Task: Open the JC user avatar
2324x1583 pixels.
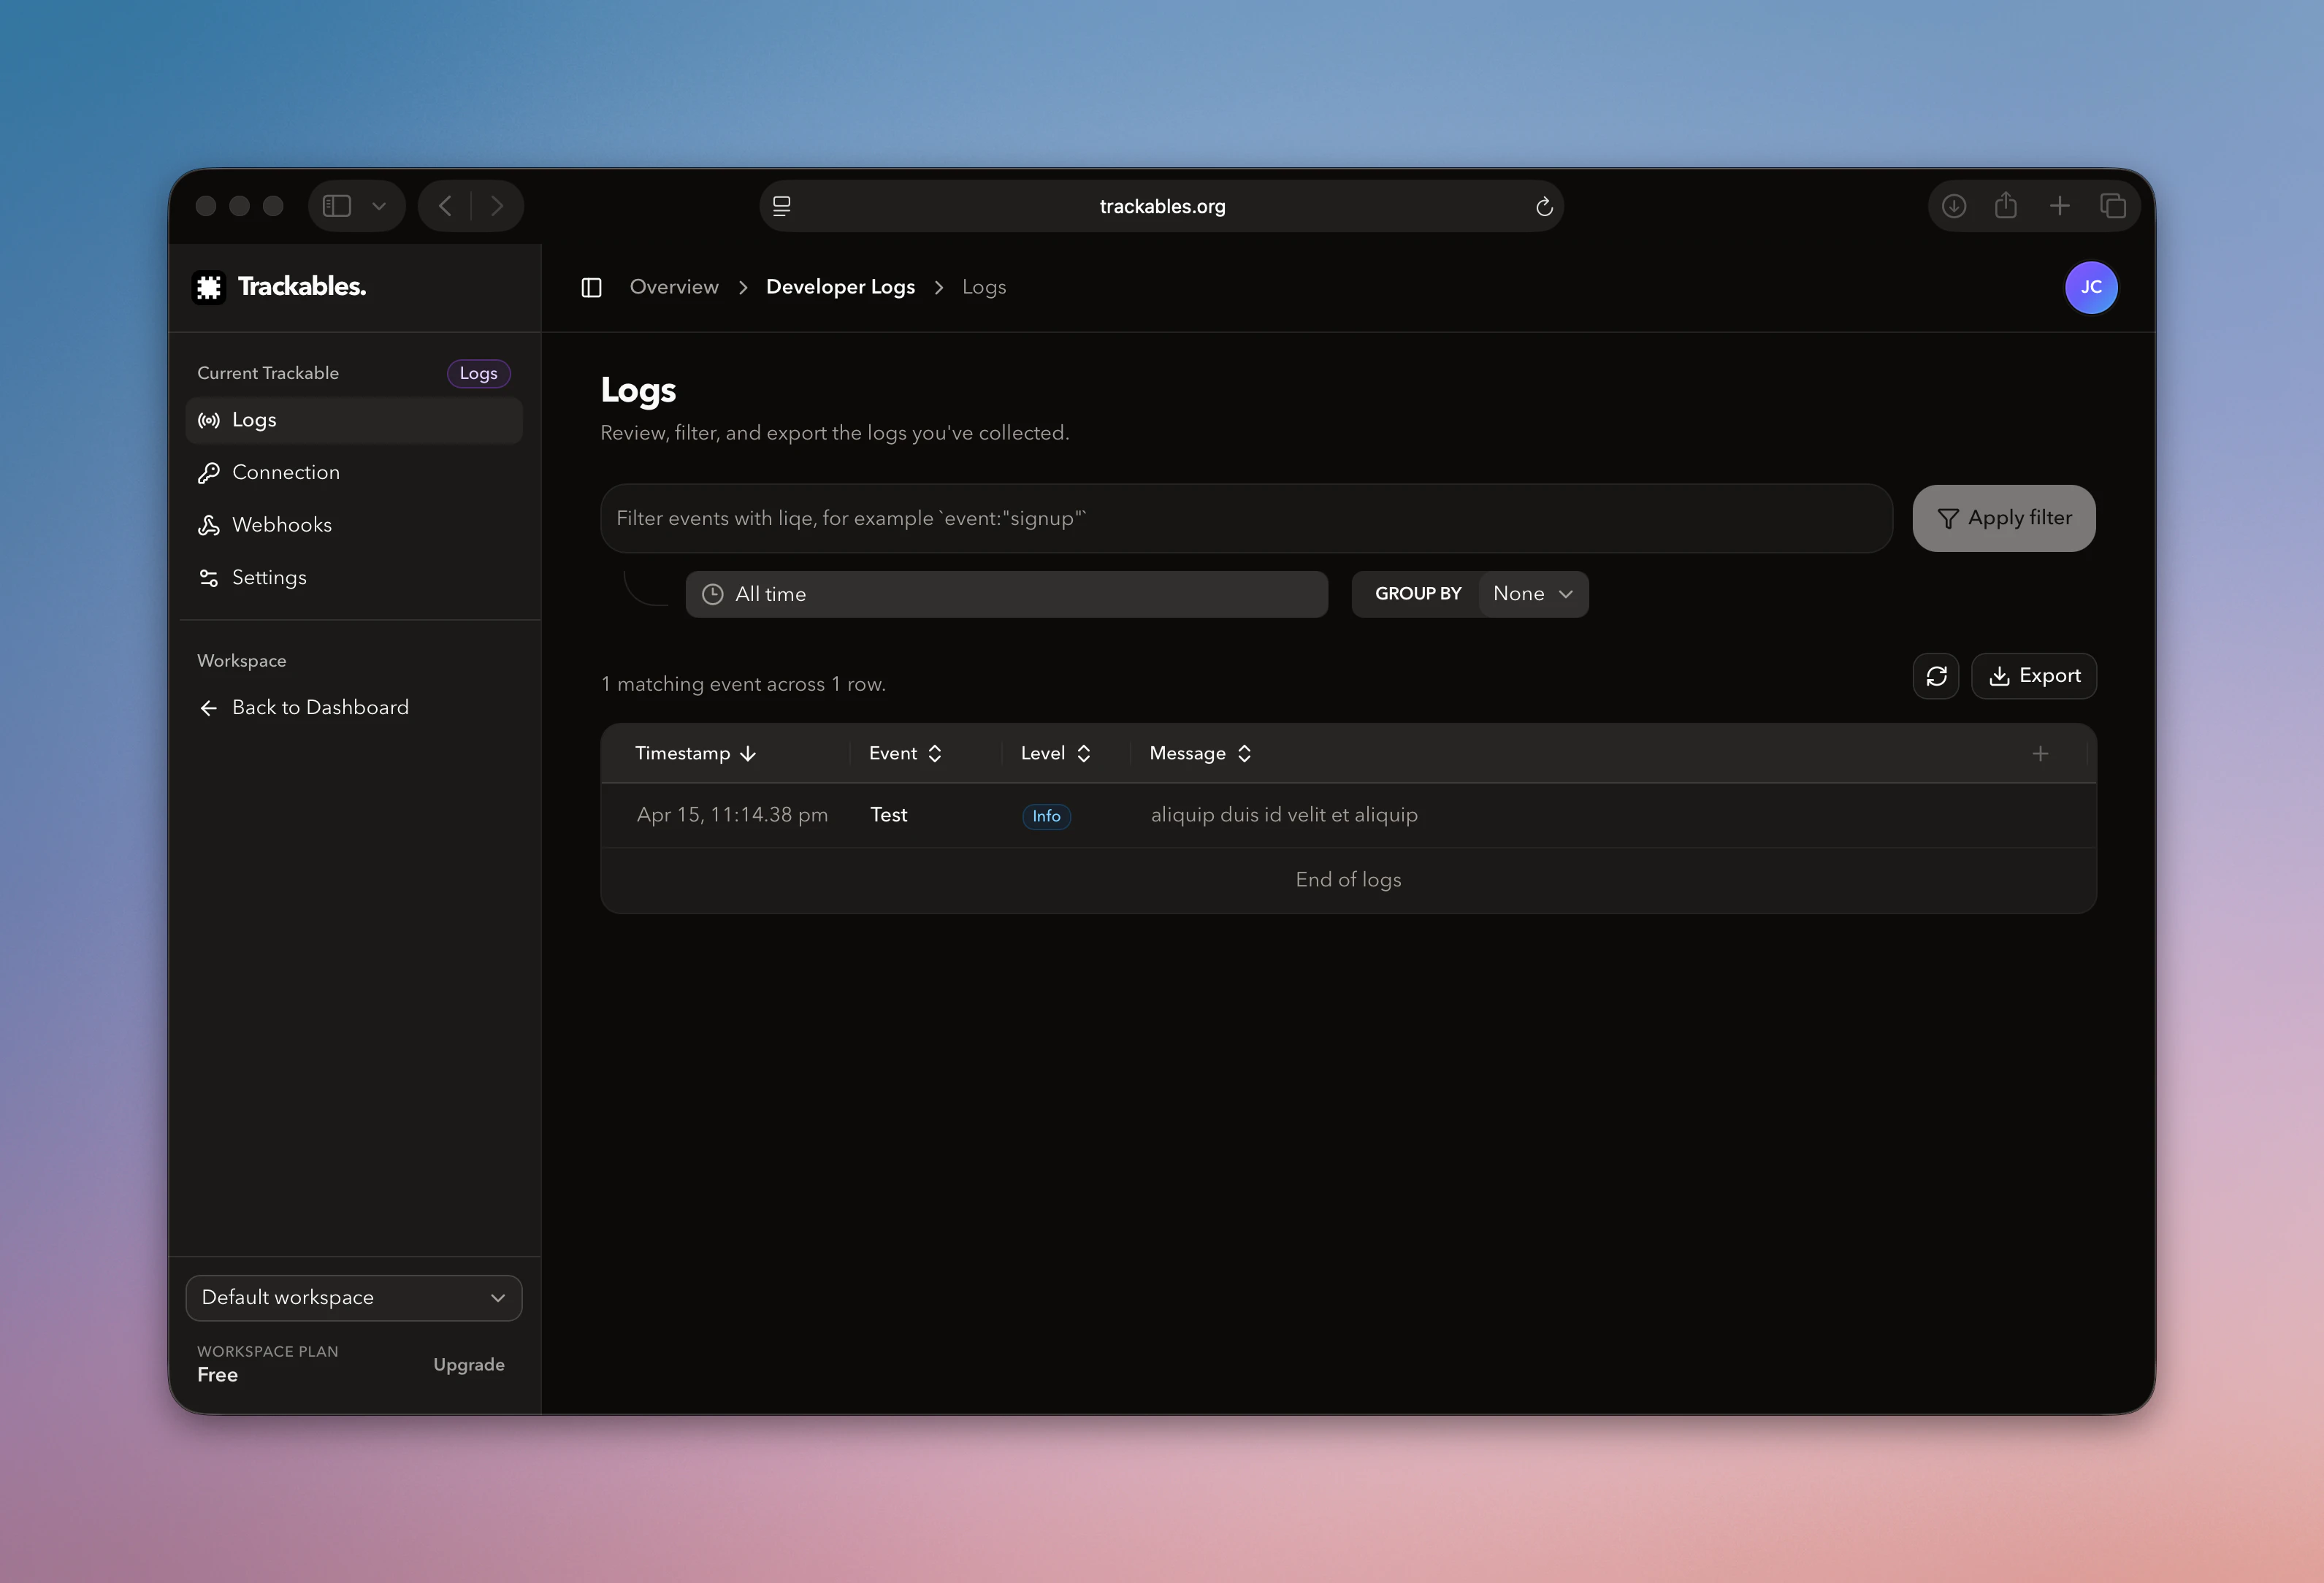Action: click(2090, 287)
